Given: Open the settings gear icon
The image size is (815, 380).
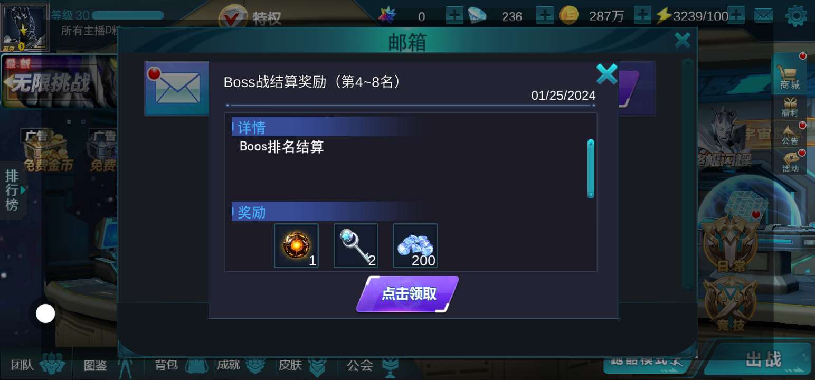Looking at the screenshot, I should [x=796, y=16].
